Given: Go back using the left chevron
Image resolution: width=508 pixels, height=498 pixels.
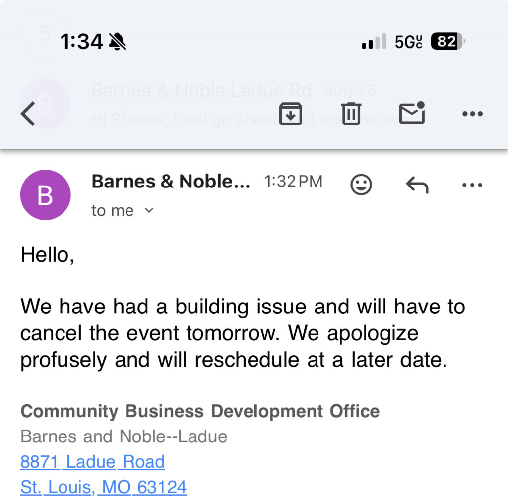Looking at the screenshot, I should (28, 114).
